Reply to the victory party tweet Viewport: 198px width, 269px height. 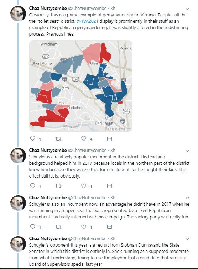point(33,227)
